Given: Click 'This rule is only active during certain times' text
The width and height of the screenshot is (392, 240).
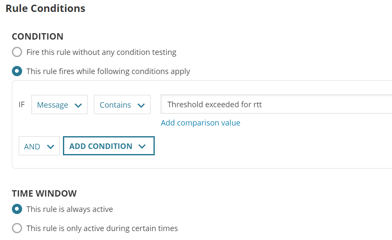Looking at the screenshot, I should 102,228.
